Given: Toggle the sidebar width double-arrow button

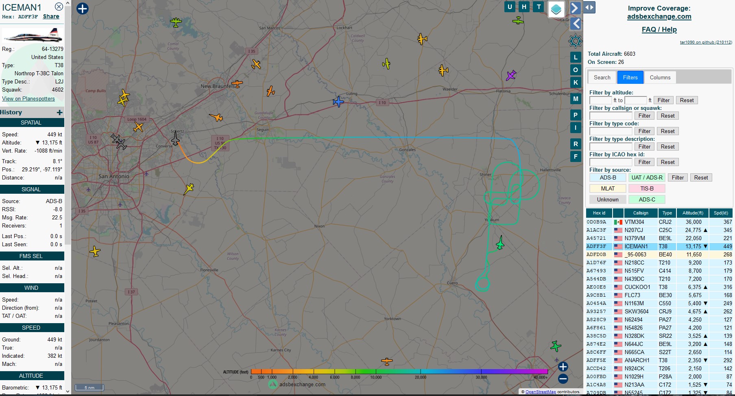Looking at the screenshot, I should pos(589,7).
